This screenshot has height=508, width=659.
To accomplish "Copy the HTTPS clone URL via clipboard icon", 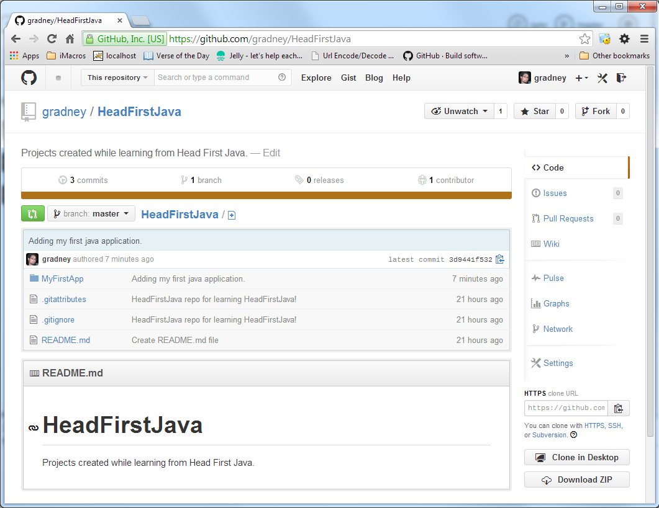I will click(x=619, y=408).
